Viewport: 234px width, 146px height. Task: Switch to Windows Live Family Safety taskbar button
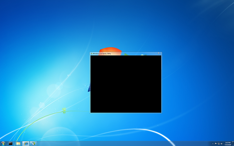33,144
